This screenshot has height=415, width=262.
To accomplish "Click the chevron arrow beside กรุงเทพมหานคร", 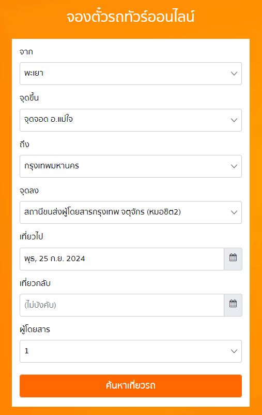I will tap(234, 166).
